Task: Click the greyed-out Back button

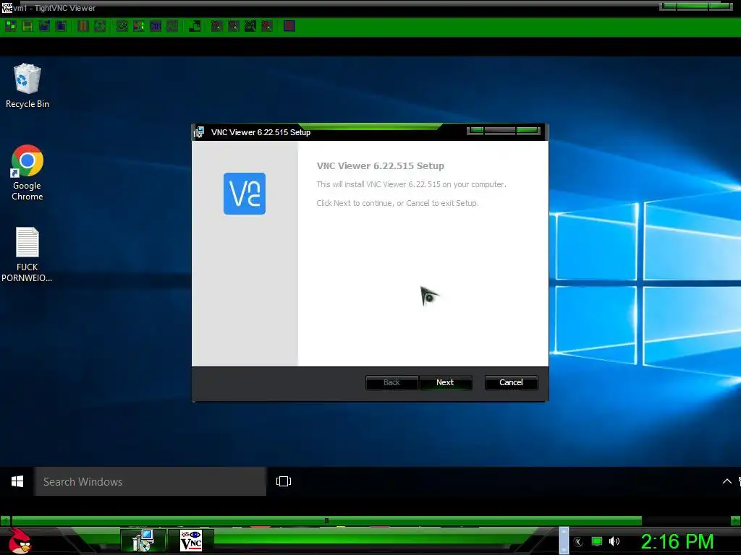Action: coord(391,382)
